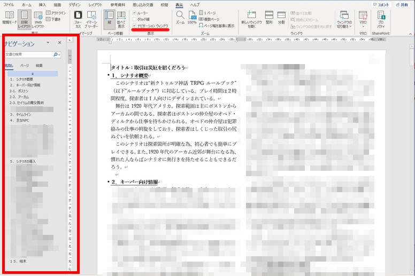Screen dimensions: 415x276
Task: Jump to heading 3. タイムライン
Action: click(x=21, y=115)
